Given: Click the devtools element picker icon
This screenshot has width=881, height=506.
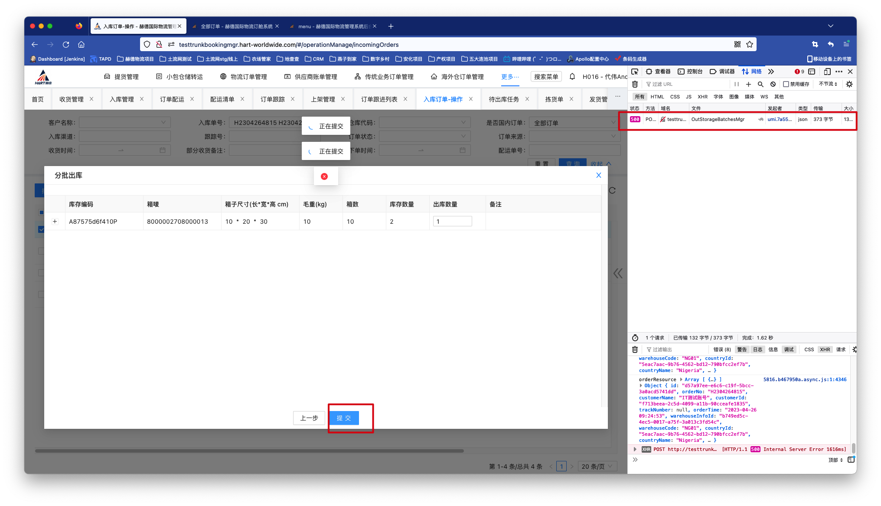Looking at the screenshot, I should (x=635, y=72).
